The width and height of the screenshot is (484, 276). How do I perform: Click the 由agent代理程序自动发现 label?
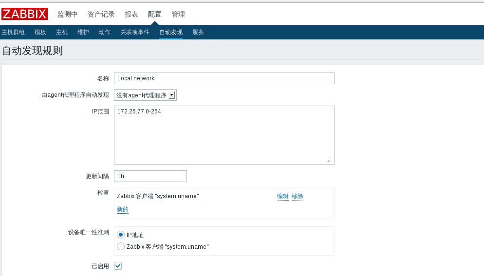tap(75, 95)
